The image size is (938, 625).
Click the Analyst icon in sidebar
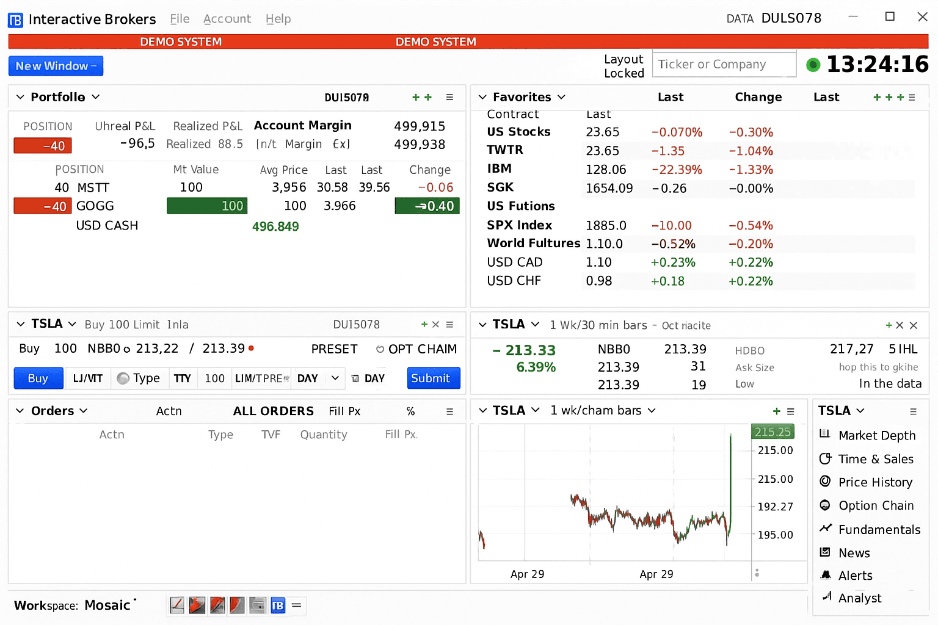click(x=827, y=596)
